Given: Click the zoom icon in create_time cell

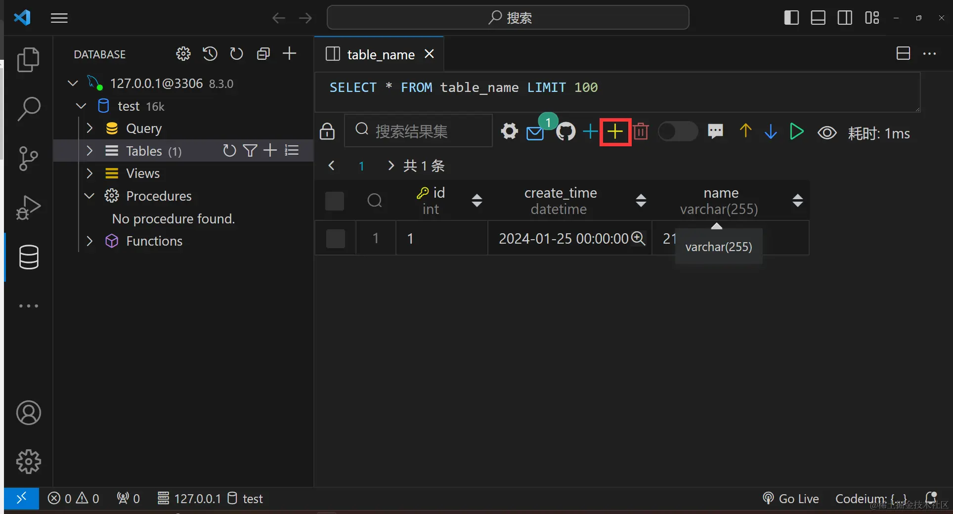Looking at the screenshot, I should pos(639,238).
